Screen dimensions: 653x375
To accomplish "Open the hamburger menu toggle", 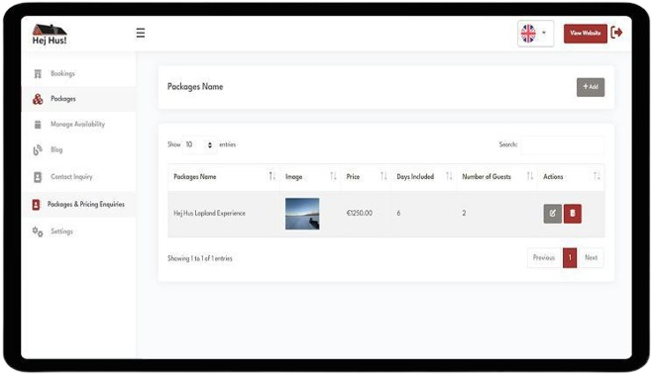I will 141,33.
